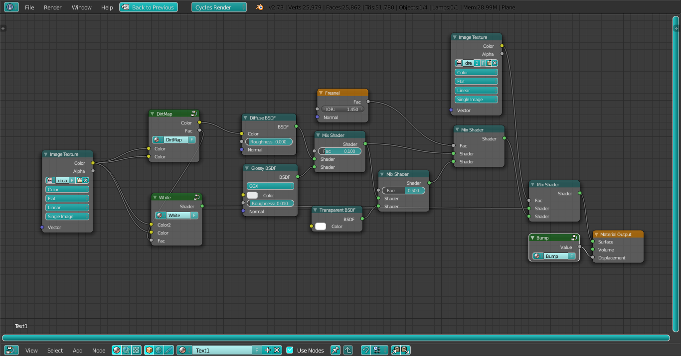Toggle fake user F on dre image

(483, 63)
